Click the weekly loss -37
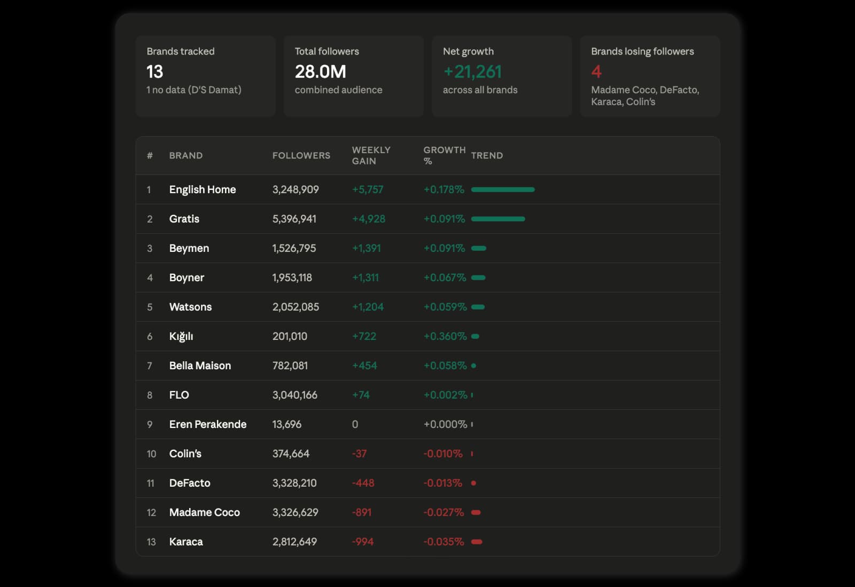 (359, 454)
